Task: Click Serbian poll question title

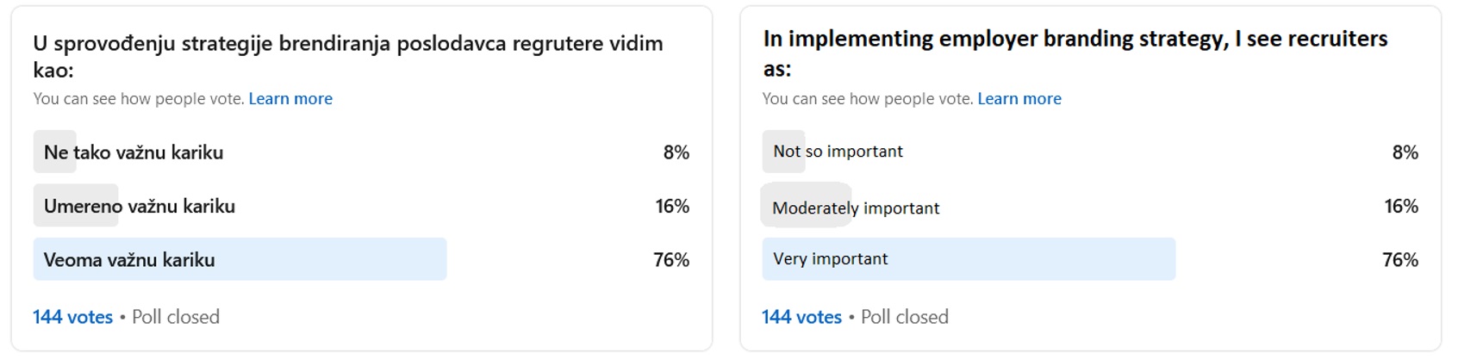Action: pyautogui.click(x=348, y=56)
